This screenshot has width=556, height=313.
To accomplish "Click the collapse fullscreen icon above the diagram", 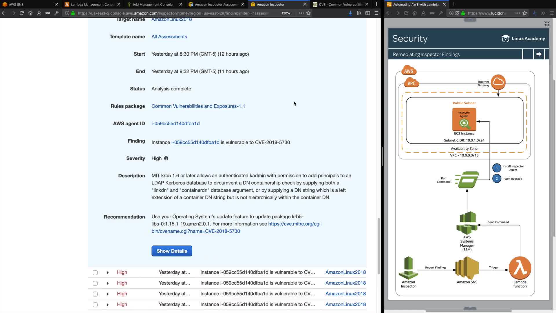I will pos(547,24).
